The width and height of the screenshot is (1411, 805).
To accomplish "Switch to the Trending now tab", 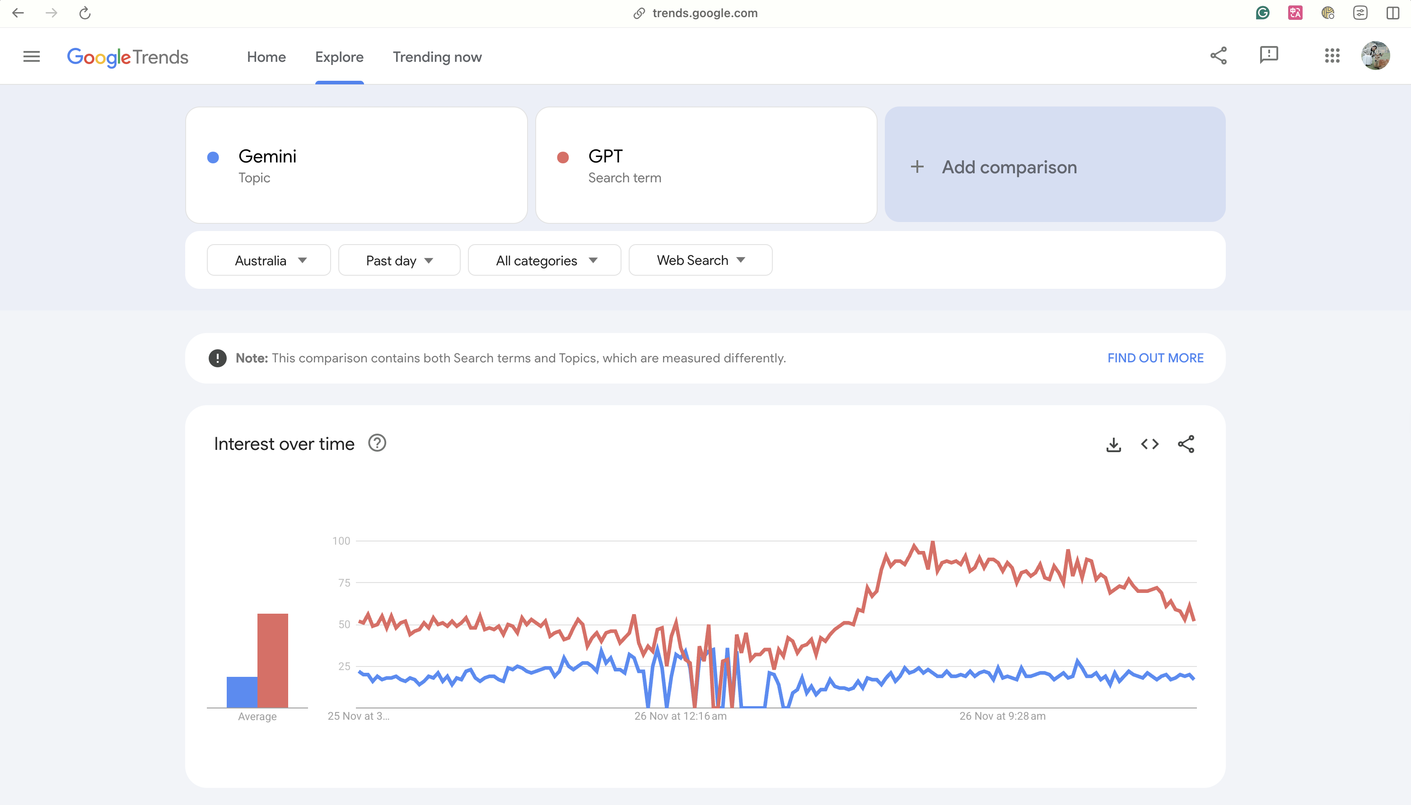I will [x=437, y=57].
